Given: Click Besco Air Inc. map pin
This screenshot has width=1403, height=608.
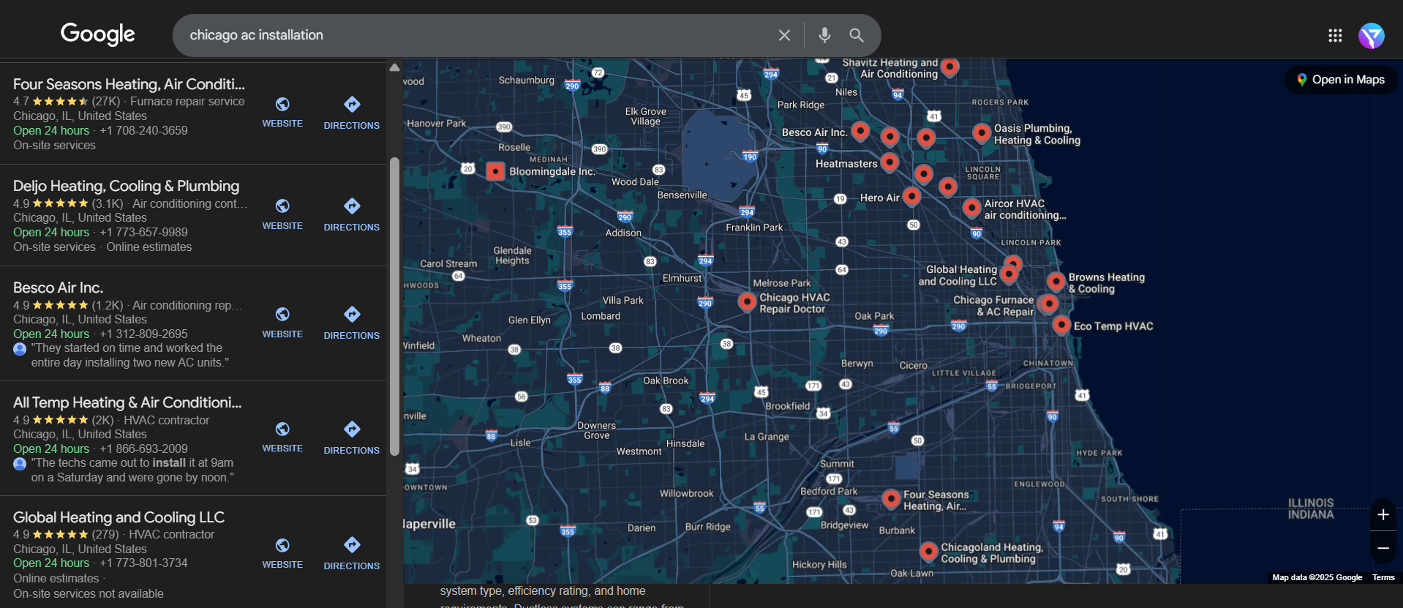Looking at the screenshot, I should coord(860,131).
